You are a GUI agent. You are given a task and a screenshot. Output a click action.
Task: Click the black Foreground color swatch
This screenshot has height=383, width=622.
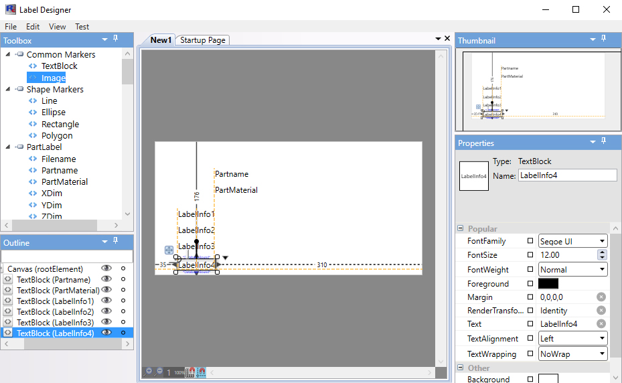(548, 283)
